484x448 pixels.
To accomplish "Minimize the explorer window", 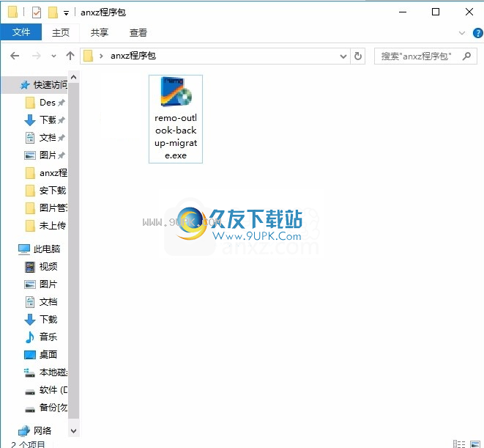I will click(403, 12).
